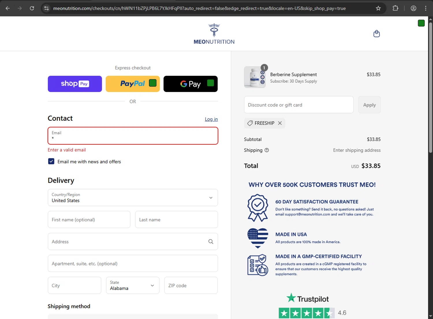
Task: Open site information icon in address bar
Action: pyautogui.click(x=46, y=8)
